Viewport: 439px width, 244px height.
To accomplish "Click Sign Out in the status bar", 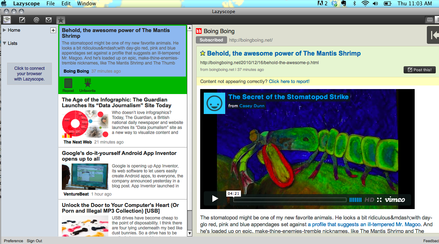I will [34, 241].
